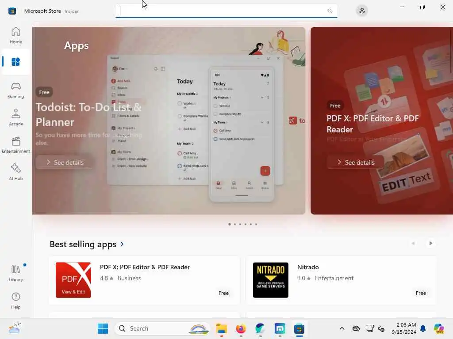Open the Nitrado app icon thumbnail

(x=271, y=280)
